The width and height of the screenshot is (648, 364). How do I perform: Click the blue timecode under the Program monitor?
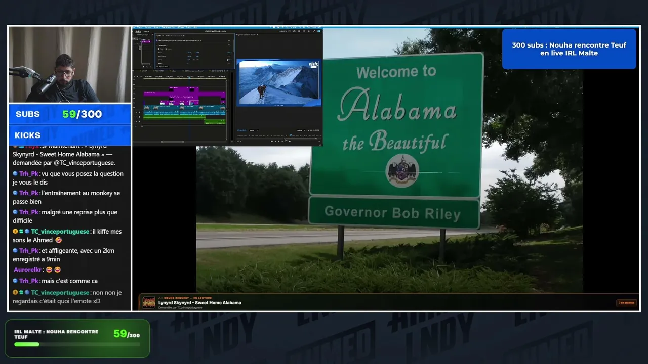pos(241,130)
